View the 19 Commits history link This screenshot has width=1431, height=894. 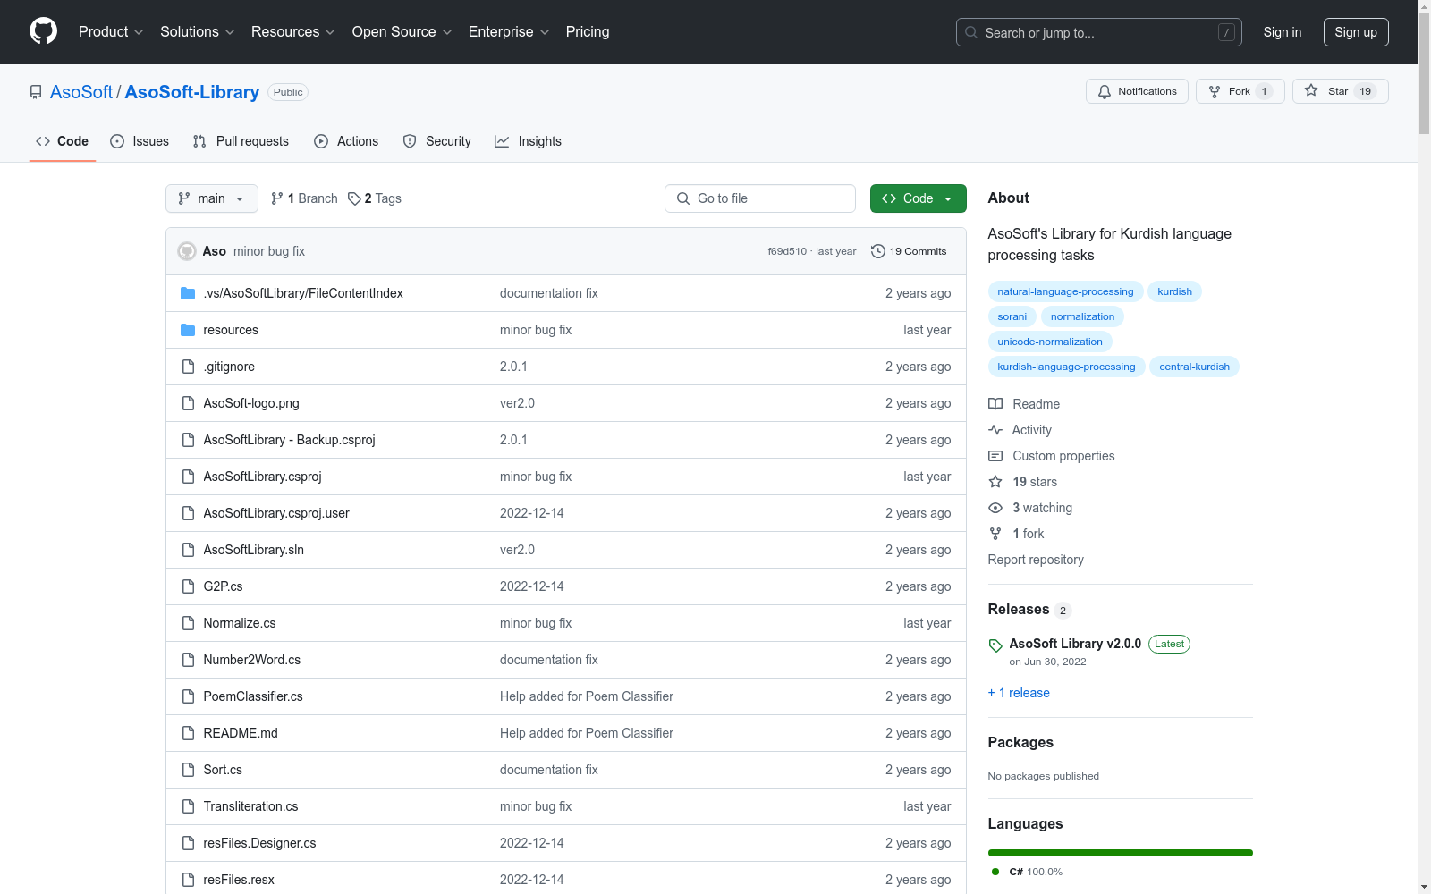(x=909, y=251)
